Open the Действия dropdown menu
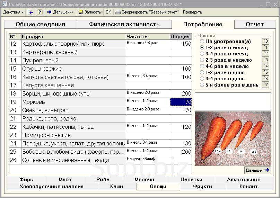The width and height of the screenshot is (280, 198). pyautogui.click(x=13, y=12)
